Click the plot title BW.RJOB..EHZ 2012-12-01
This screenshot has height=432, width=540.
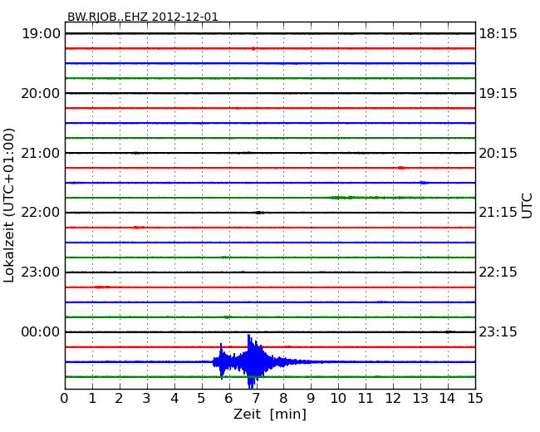[x=143, y=17]
